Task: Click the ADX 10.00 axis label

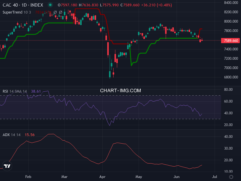Action: pos(228,171)
